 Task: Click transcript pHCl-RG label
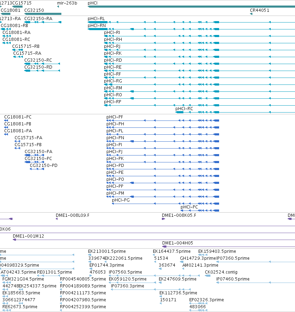pos(113,81)
